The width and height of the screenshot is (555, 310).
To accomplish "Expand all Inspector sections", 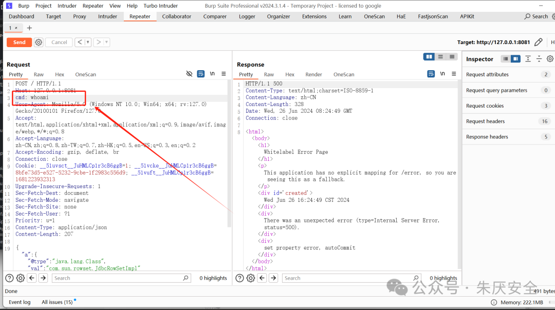I will tap(528, 59).
